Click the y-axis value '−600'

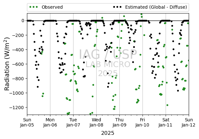pyautogui.click(x=18, y=64)
